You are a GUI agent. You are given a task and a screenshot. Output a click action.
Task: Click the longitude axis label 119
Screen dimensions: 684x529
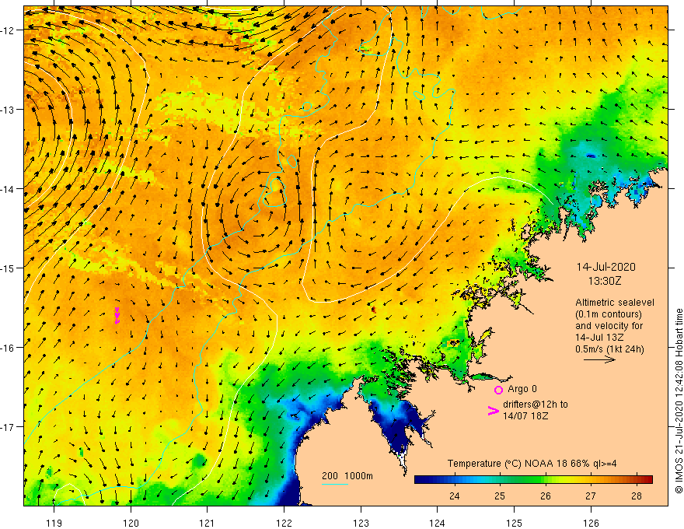(54, 523)
